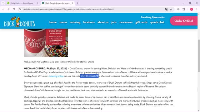Click the coffee cup promo image
This screenshot has width=200, height=112.
[46, 43]
